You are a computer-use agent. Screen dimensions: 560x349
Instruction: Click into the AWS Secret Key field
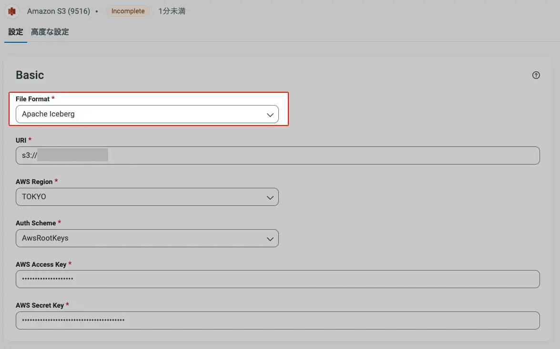coord(277,320)
